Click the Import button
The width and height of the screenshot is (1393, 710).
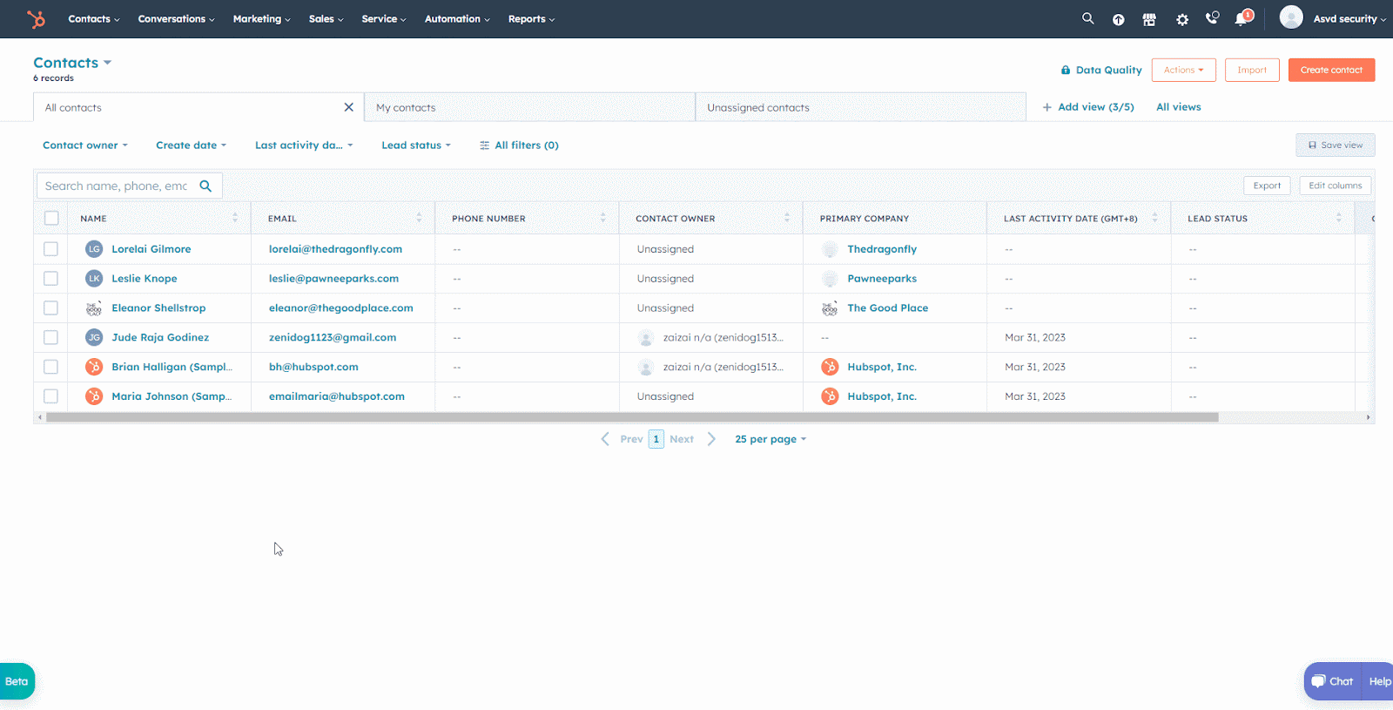[x=1252, y=70]
